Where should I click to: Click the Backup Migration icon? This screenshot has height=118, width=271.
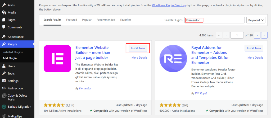pyautogui.click(x=4, y=107)
